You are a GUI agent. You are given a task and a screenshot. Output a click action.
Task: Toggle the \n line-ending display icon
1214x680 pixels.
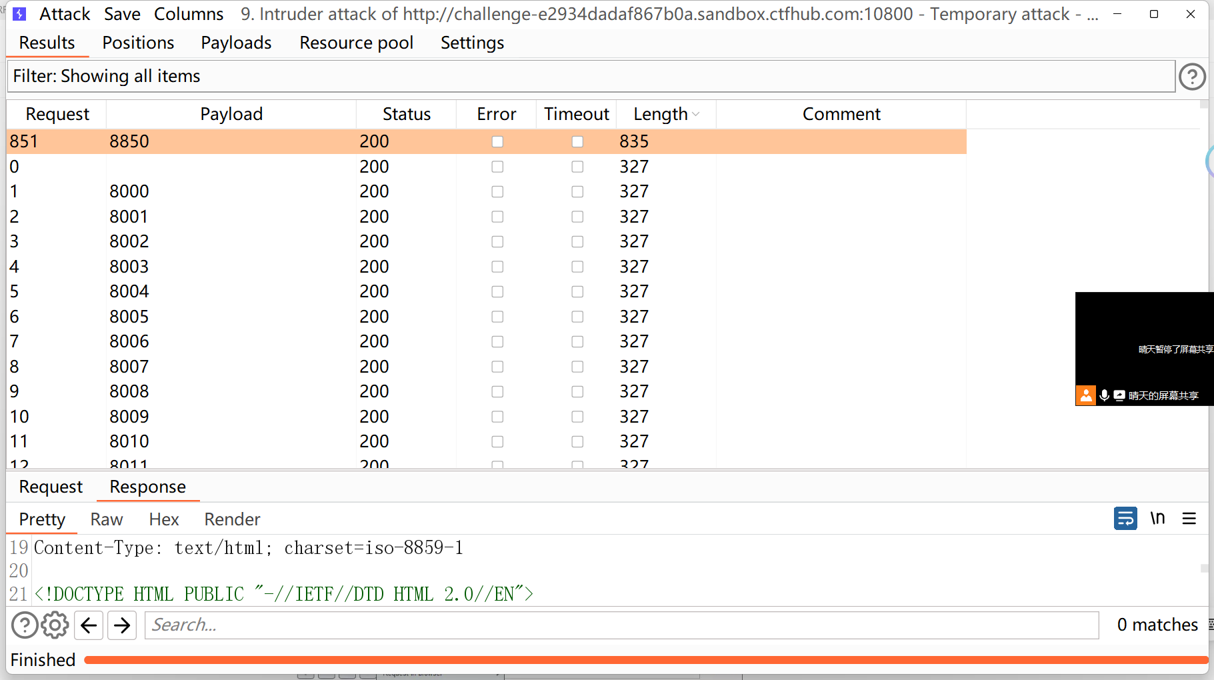[1158, 518]
